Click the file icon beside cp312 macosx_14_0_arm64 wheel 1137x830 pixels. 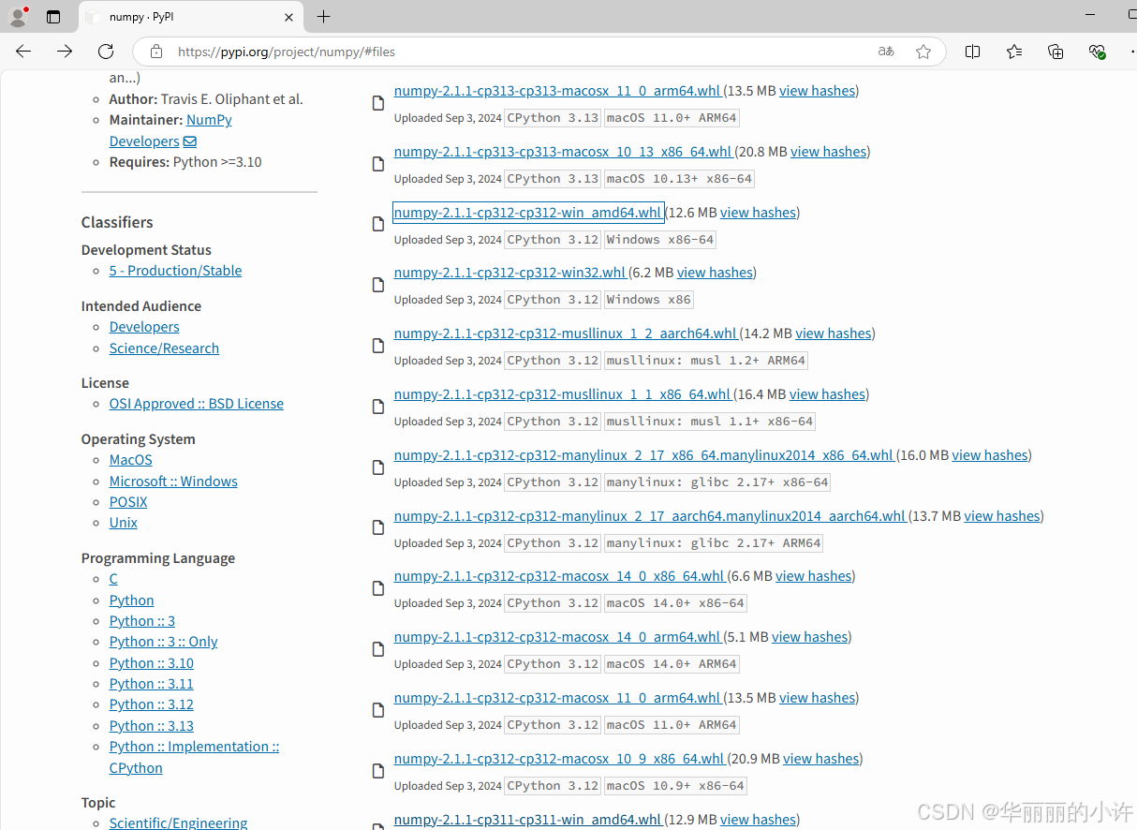click(x=378, y=650)
